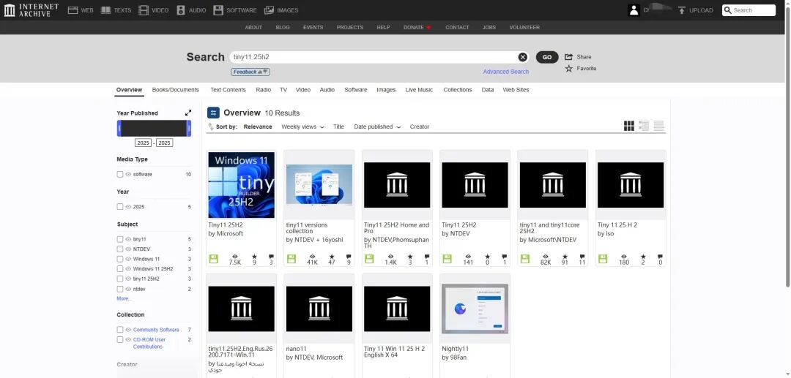Viewport: 791px width, 378px height.
Task: Sort results by Relevance
Action: coord(258,126)
